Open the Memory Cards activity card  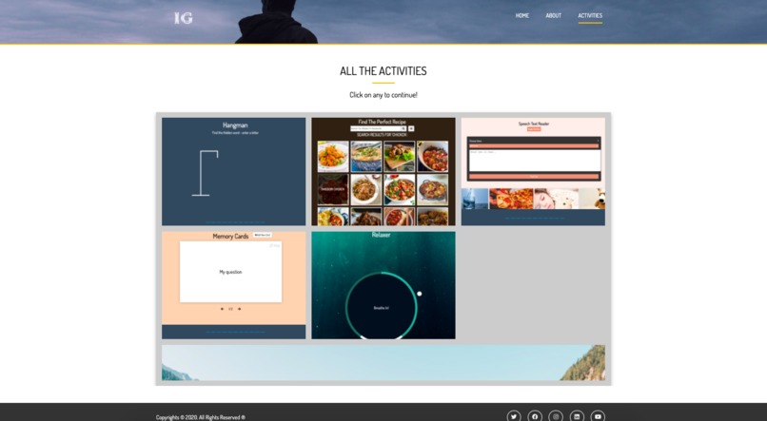234,285
